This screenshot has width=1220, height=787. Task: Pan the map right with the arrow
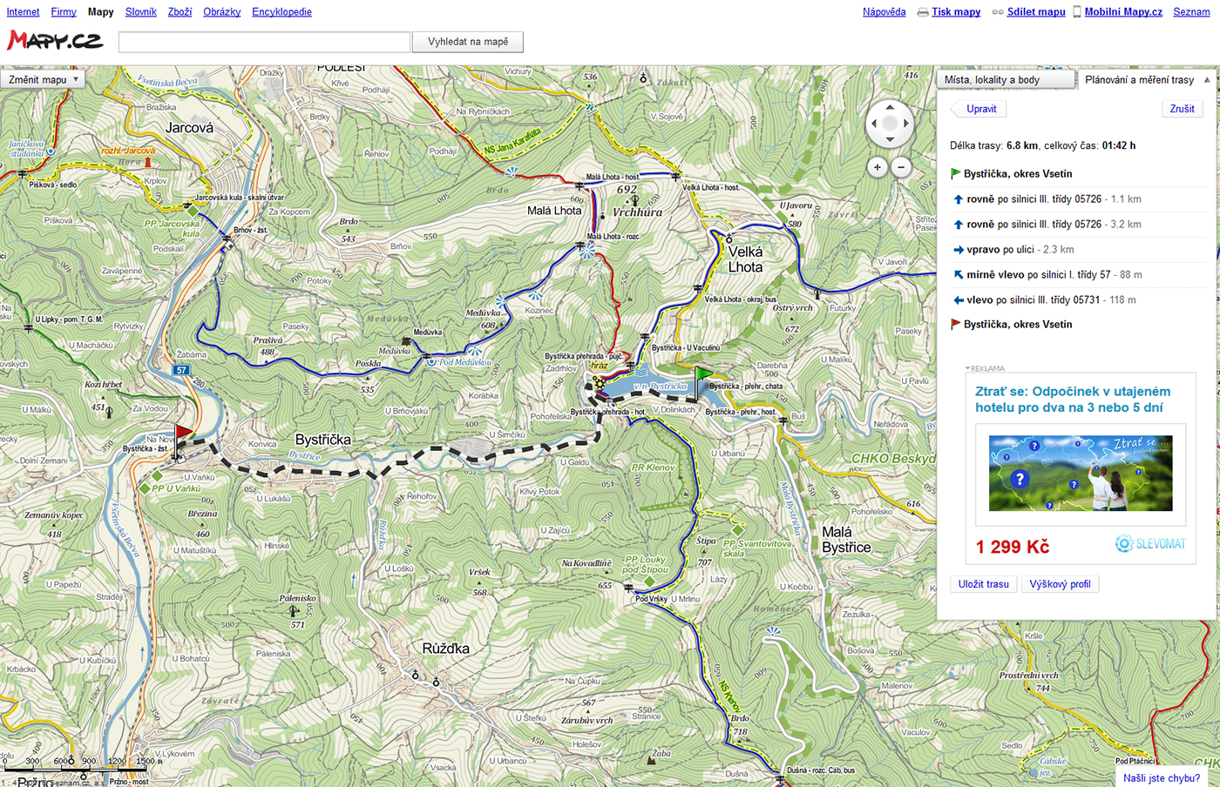[x=906, y=124]
